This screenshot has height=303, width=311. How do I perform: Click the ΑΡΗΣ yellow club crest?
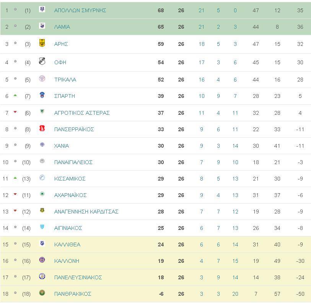[x=42, y=43]
